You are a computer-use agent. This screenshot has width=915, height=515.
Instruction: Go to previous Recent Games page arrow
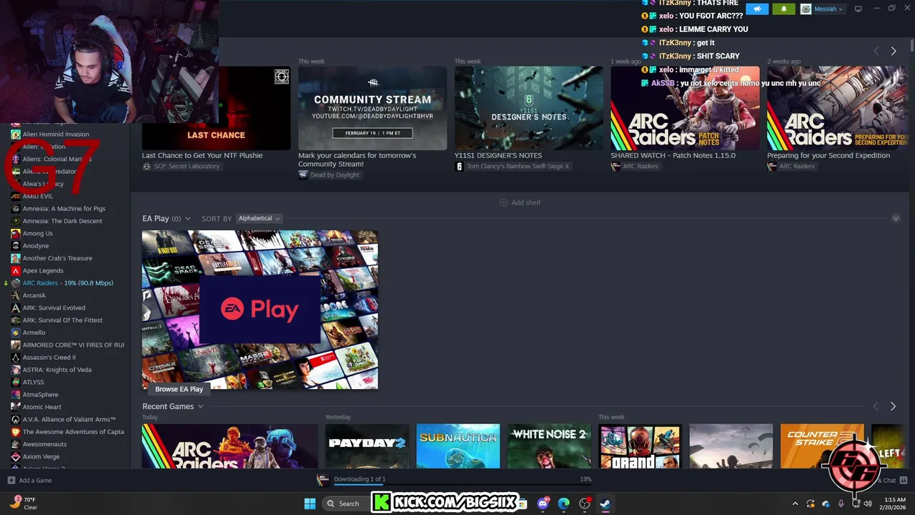click(x=876, y=406)
